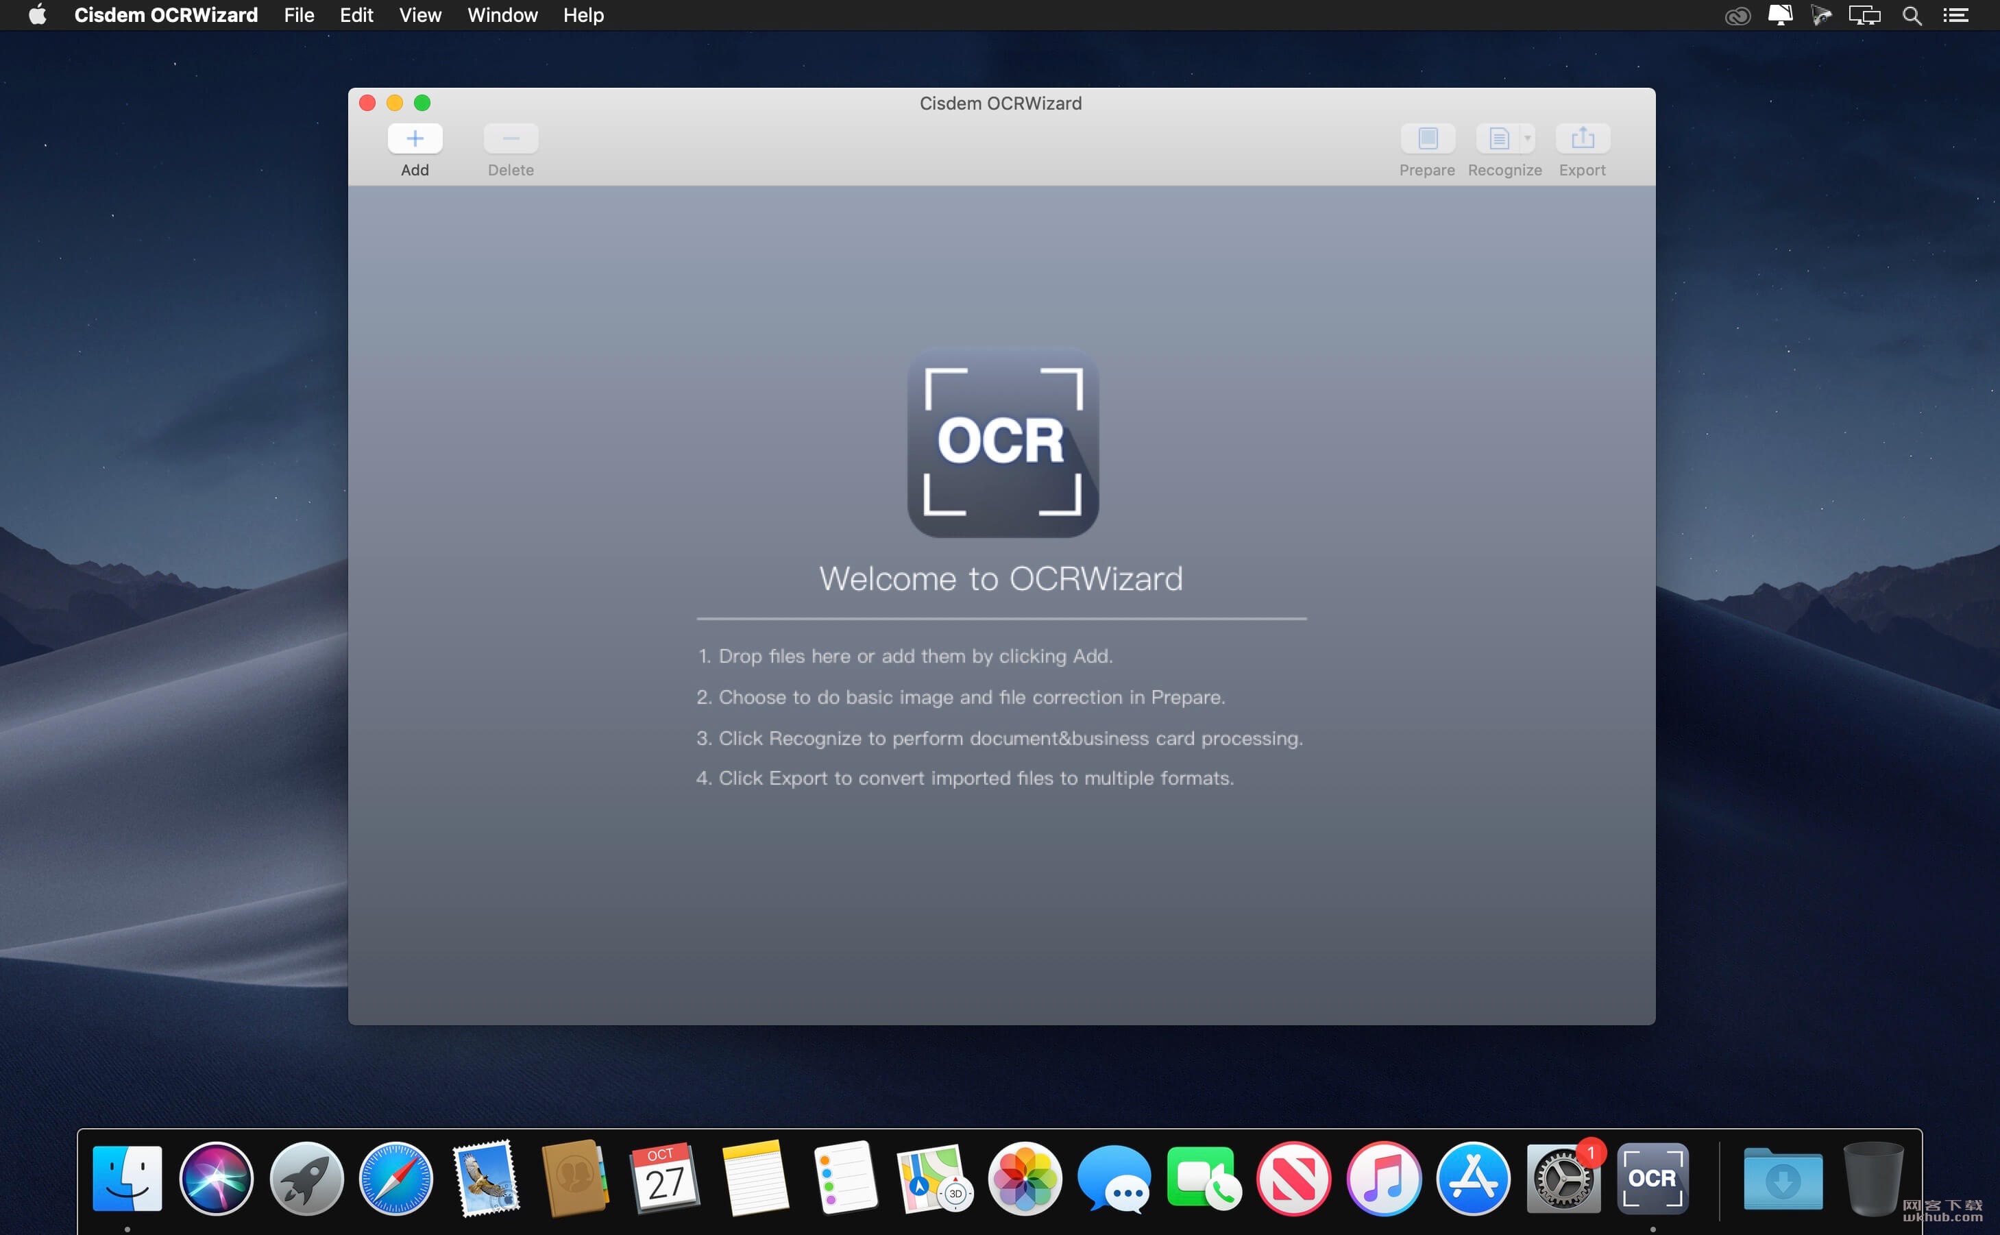2000x1235 pixels.
Task: Open Messages from the Dock
Action: pos(1114,1179)
